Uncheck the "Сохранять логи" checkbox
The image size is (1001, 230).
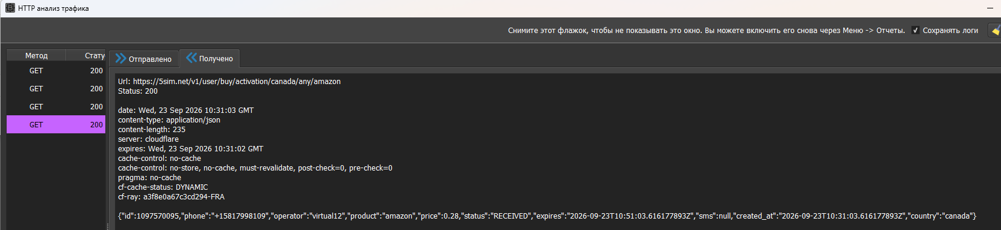pos(916,30)
